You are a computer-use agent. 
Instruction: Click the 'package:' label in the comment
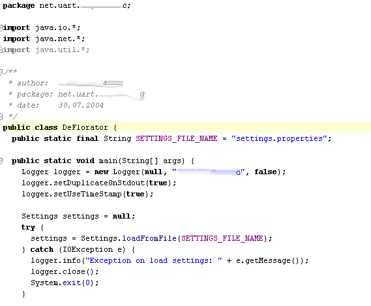(35, 94)
